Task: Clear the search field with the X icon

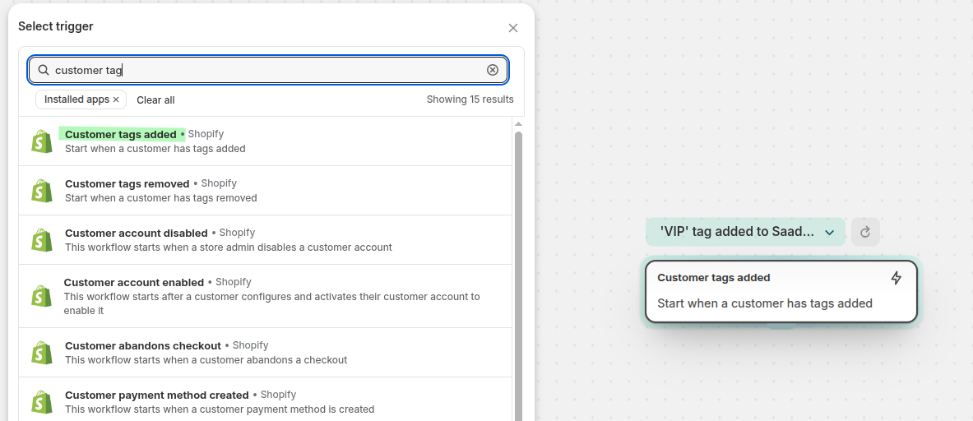Action: point(493,70)
